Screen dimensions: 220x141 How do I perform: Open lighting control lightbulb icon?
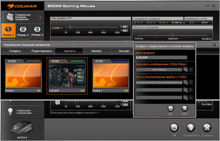point(10,112)
